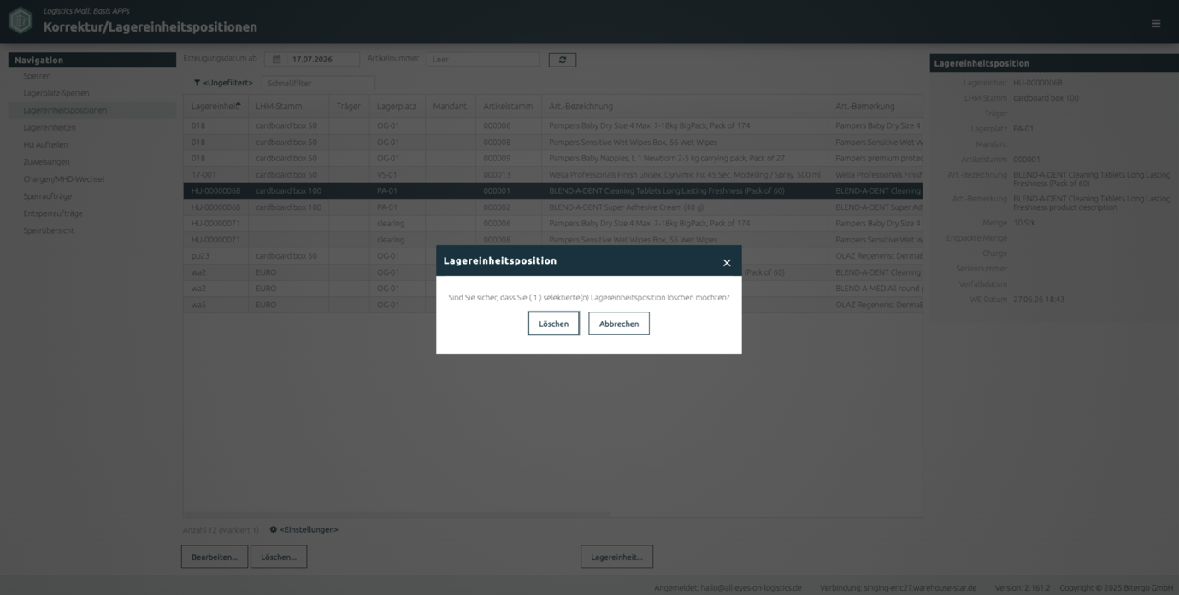Screen dimensions: 1179x595
Task: Sort by the LHM-Stamm column header
Action: [x=288, y=106]
